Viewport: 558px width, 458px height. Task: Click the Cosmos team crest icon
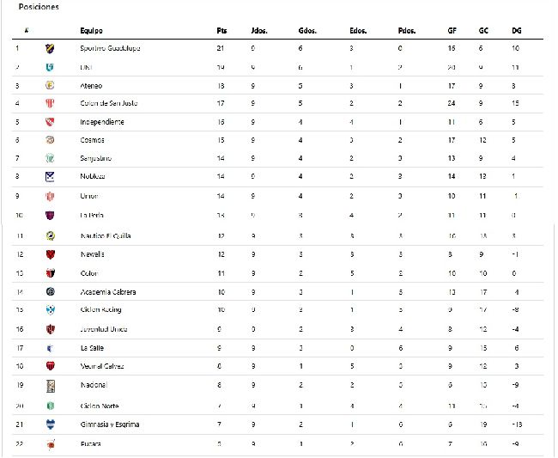coord(50,140)
